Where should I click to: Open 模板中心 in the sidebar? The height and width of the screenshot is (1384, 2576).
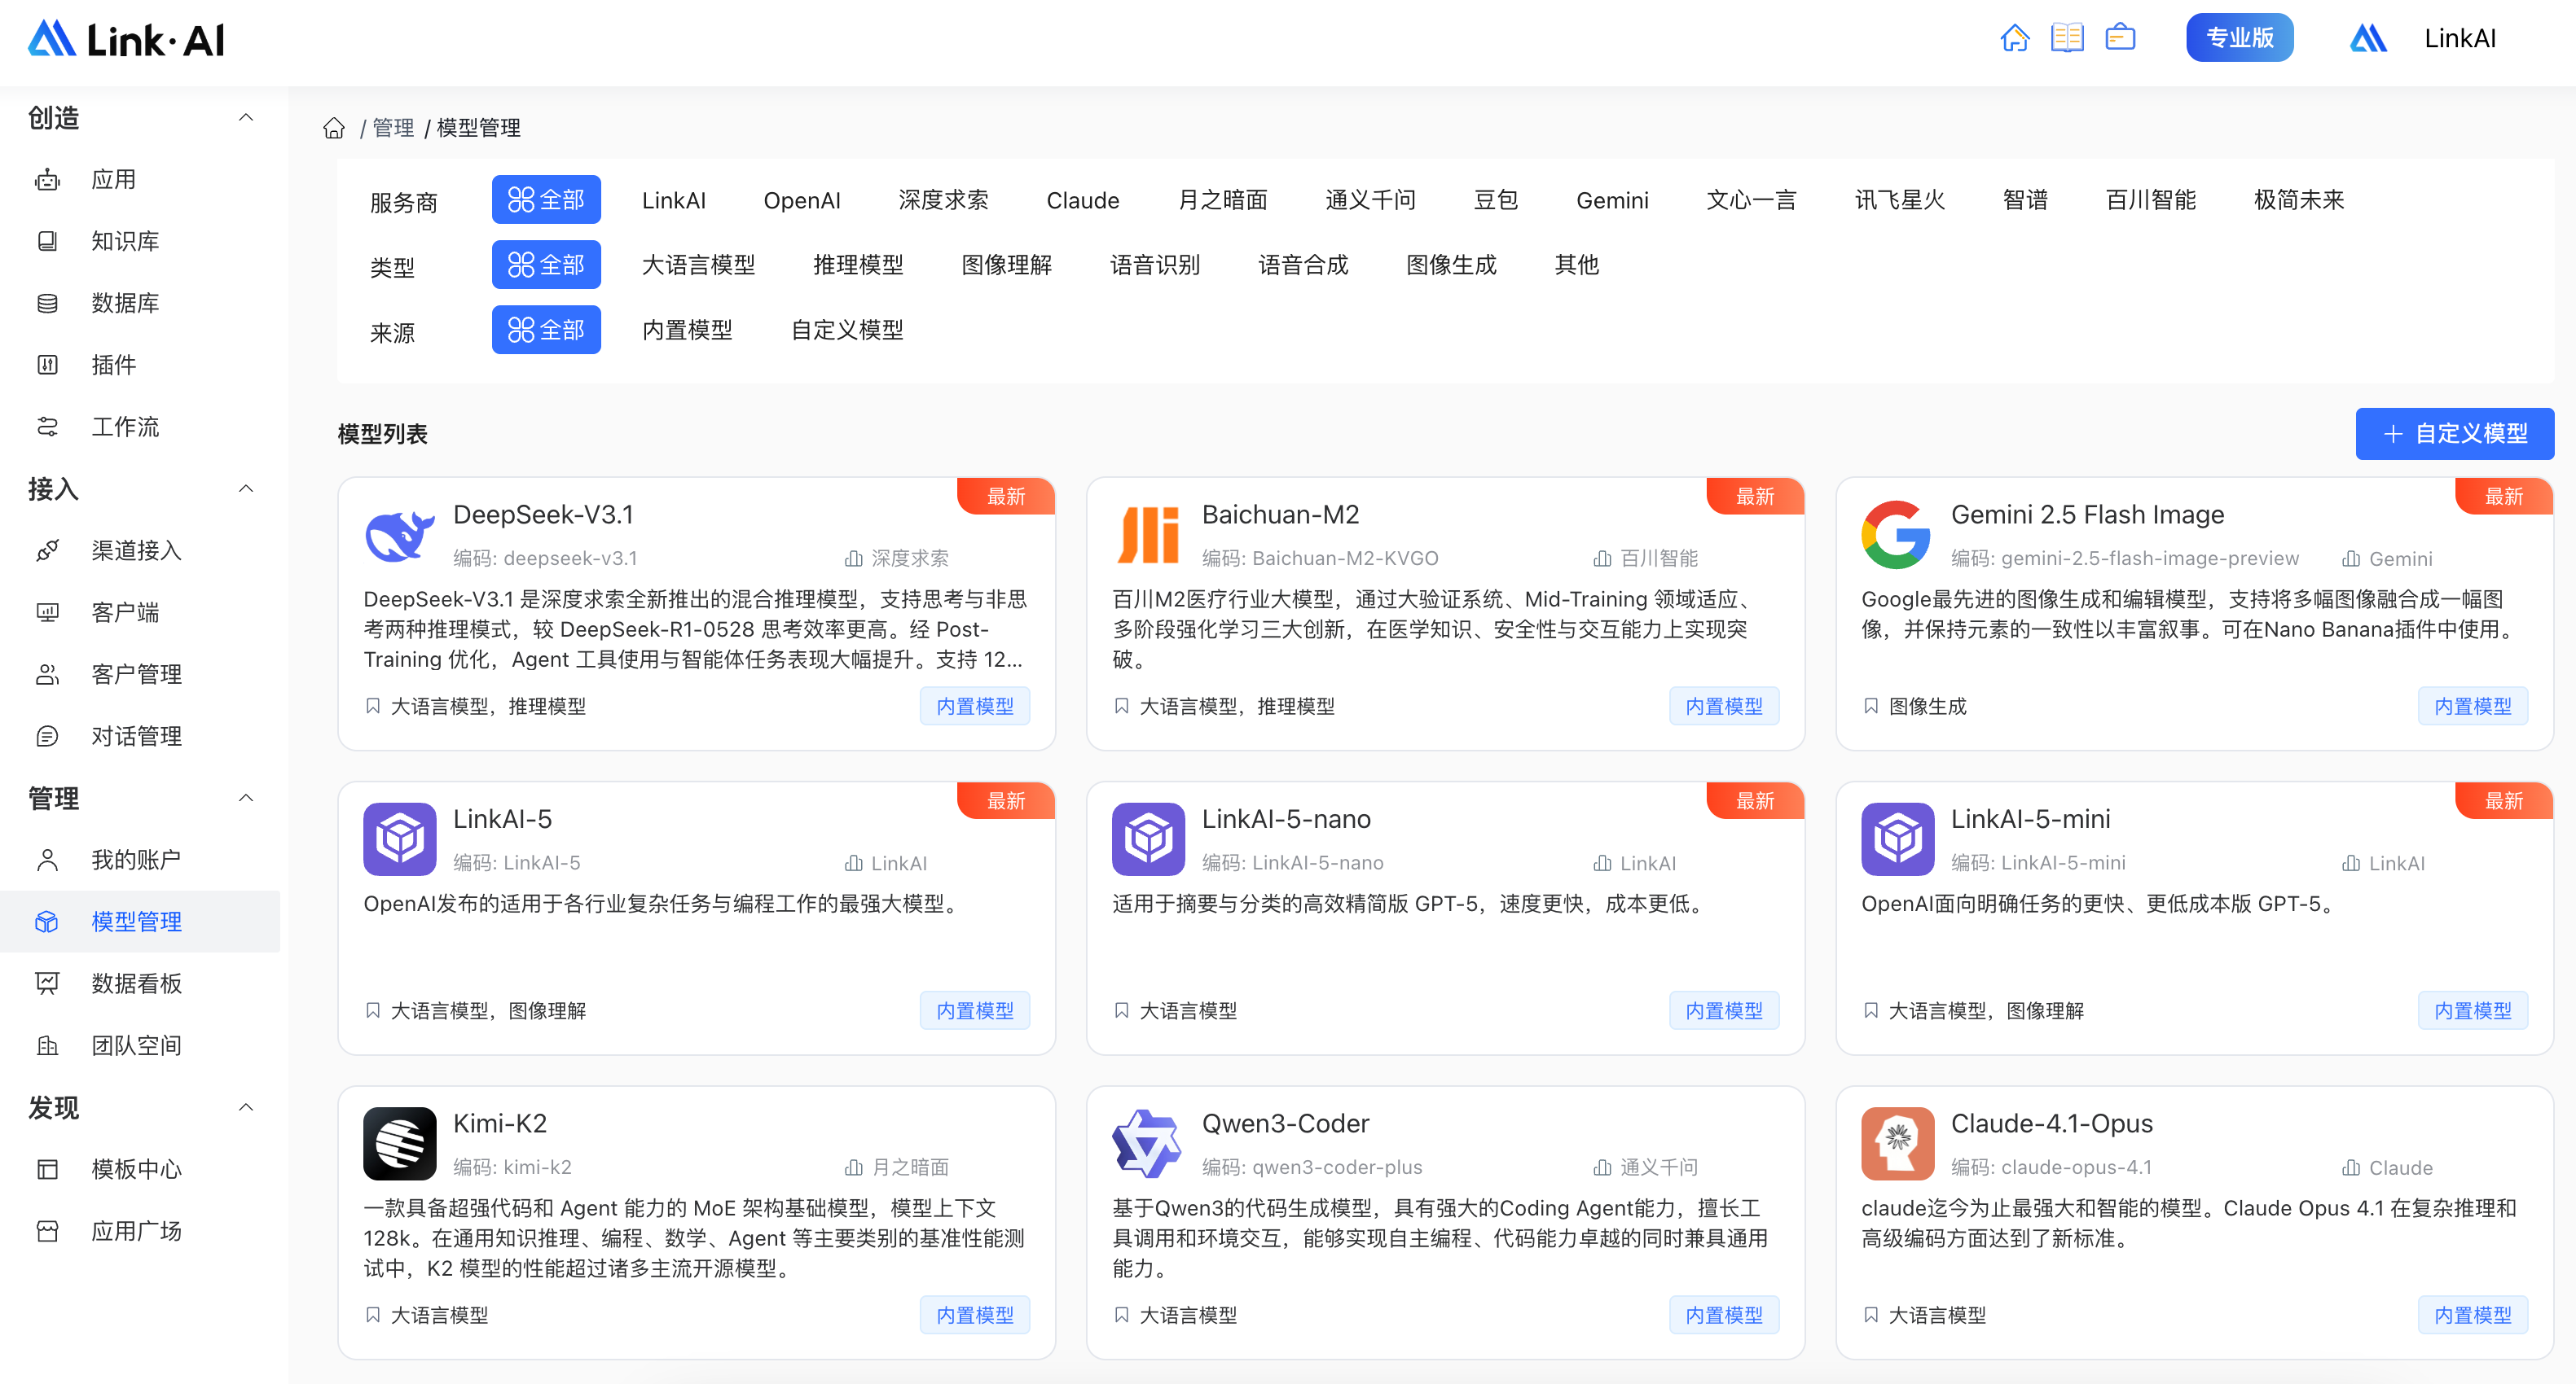tap(140, 1169)
